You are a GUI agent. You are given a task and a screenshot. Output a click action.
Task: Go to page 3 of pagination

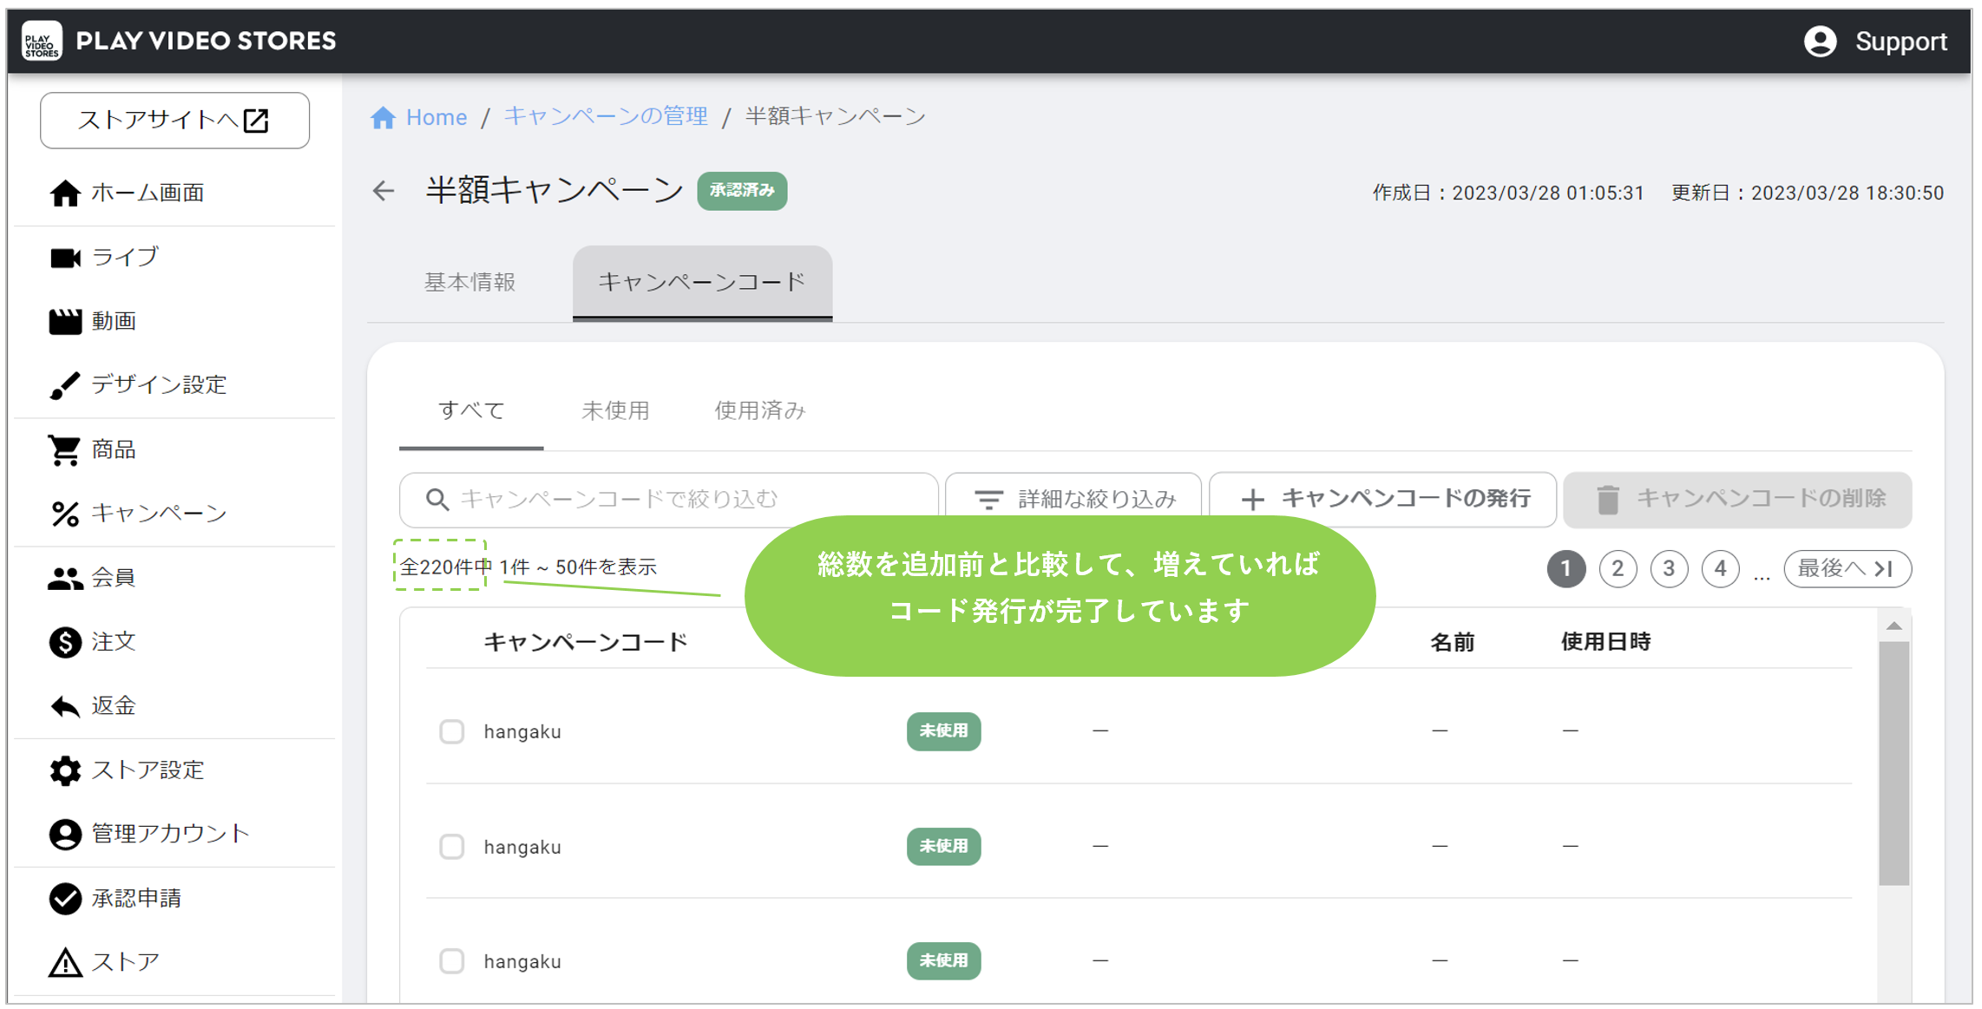coord(1669,568)
